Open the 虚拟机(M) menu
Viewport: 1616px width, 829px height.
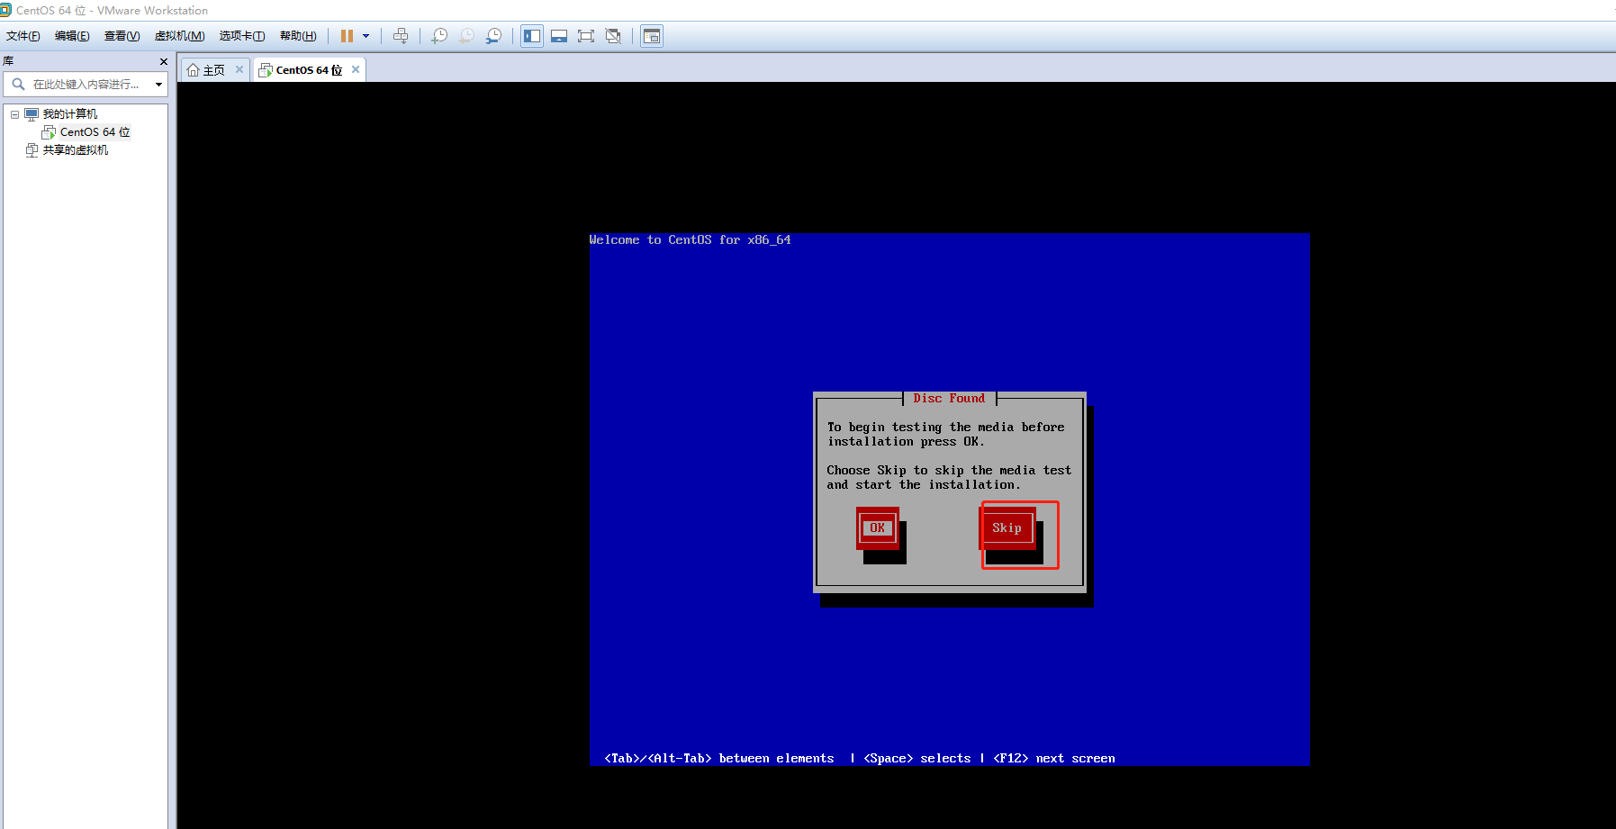179,36
